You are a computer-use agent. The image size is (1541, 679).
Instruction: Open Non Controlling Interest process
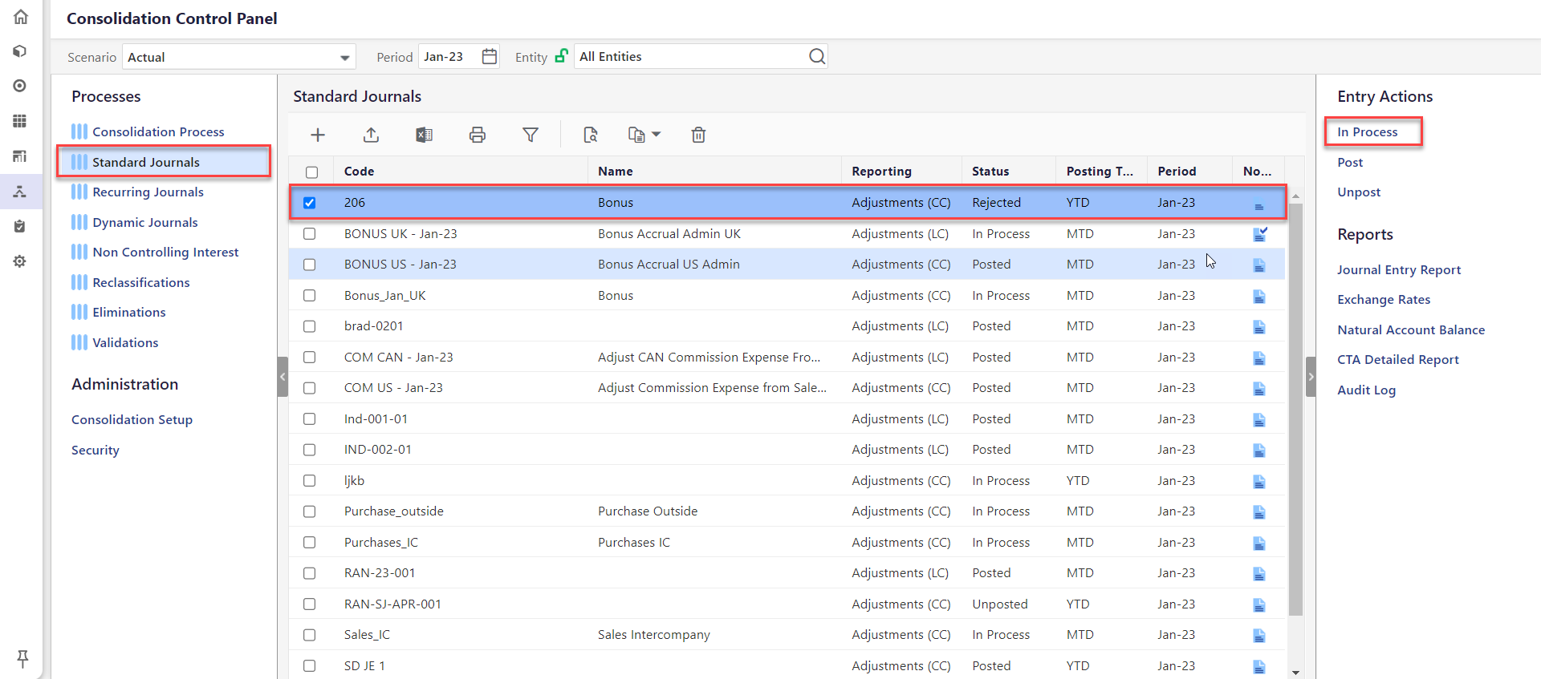tap(165, 252)
